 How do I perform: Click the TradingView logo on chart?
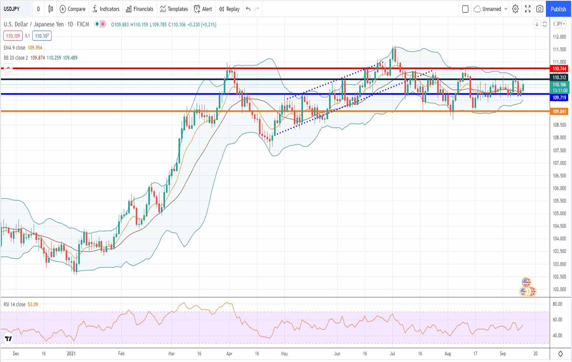(8, 338)
